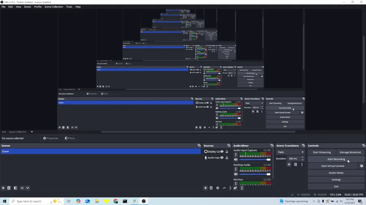The image size is (366, 205).
Task: Open Desktop Audio options three dots
Action: pyautogui.click(x=236, y=169)
